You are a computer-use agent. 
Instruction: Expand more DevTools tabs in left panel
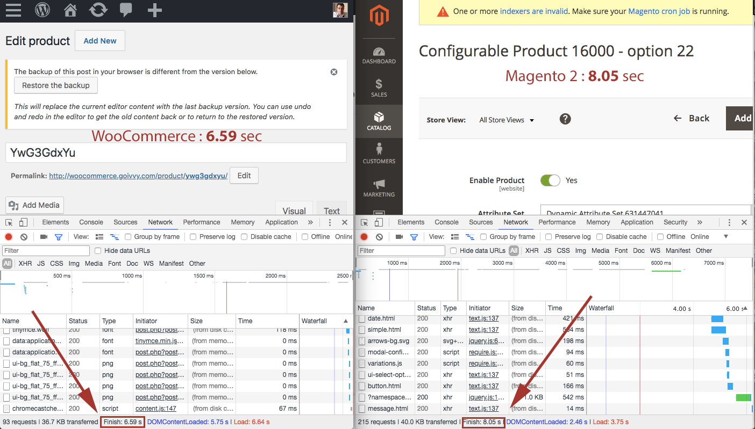pyautogui.click(x=310, y=222)
